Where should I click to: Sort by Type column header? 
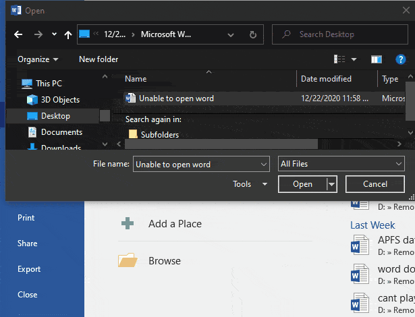coord(391,79)
